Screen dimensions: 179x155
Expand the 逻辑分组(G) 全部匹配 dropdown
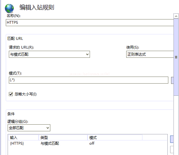29,128
